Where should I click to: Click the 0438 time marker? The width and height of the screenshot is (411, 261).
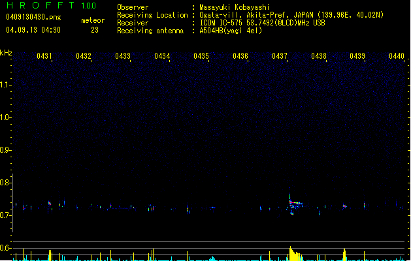coord(319,56)
